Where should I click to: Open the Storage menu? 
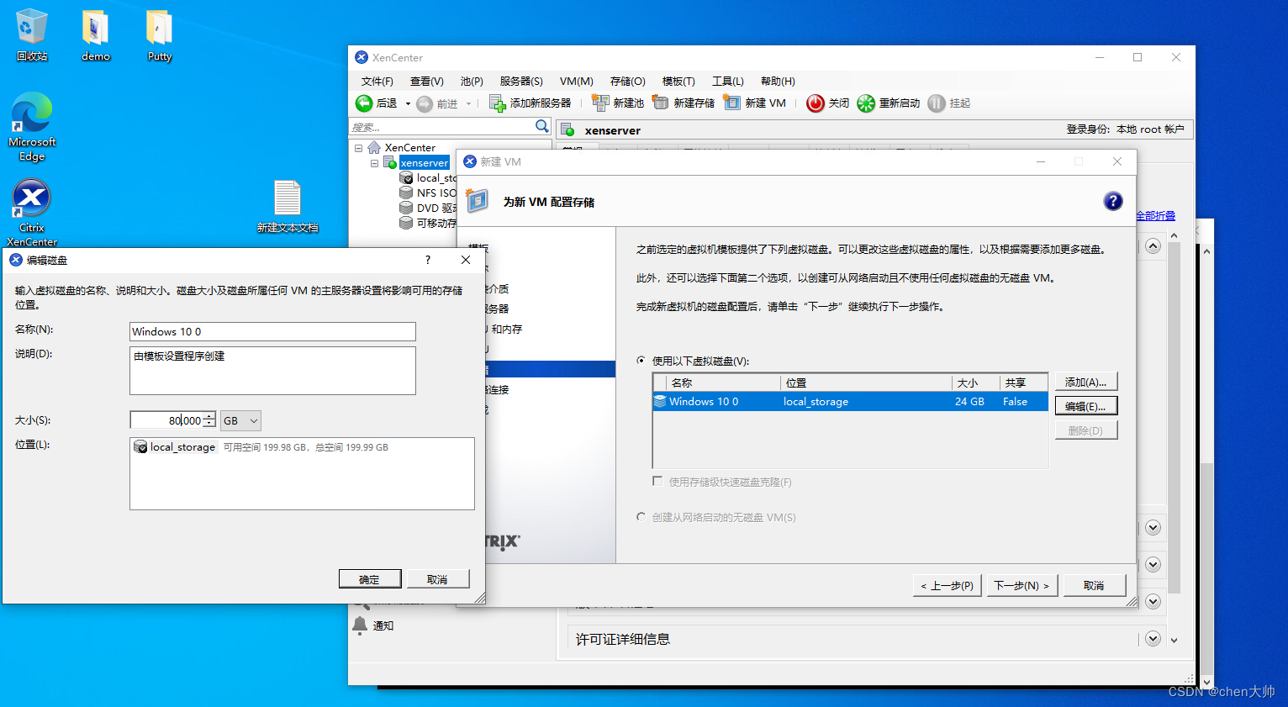(x=627, y=82)
